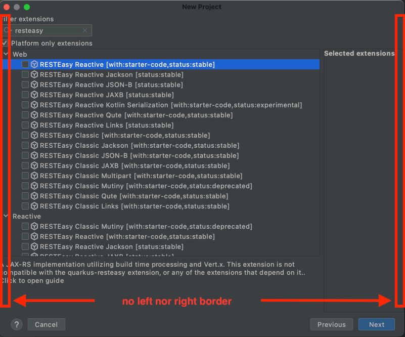405x337 pixels.
Task: Go back with the Previous button
Action: coord(332,324)
